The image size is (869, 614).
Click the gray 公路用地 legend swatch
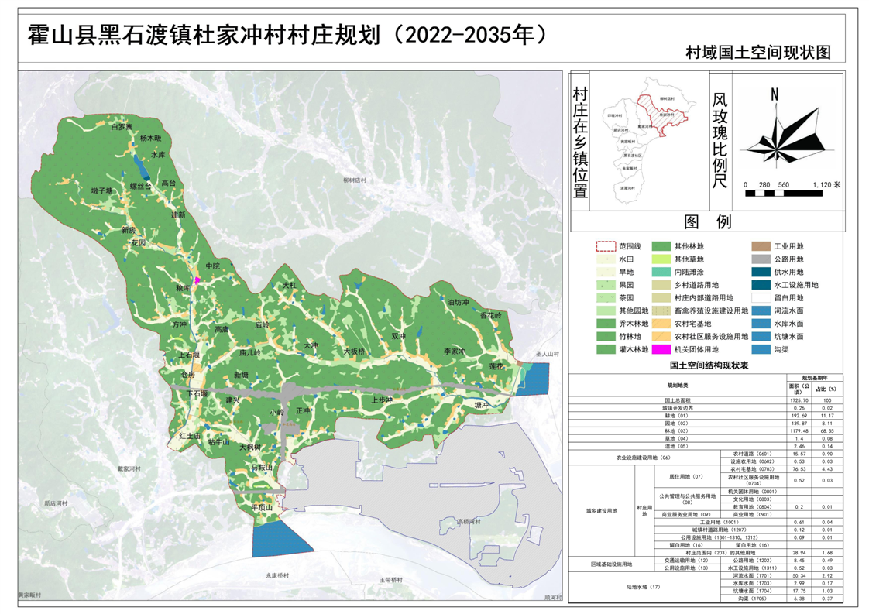point(761,260)
